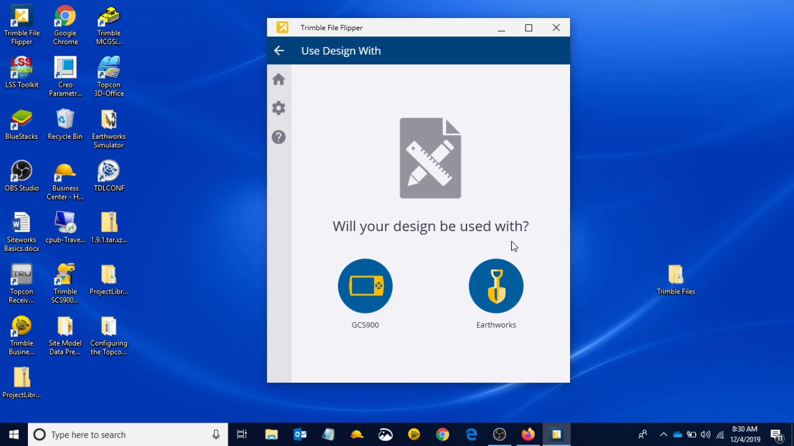Open the volume control in system tray
Image resolution: width=794 pixels, height=446 pixels.
coord(705,435)
